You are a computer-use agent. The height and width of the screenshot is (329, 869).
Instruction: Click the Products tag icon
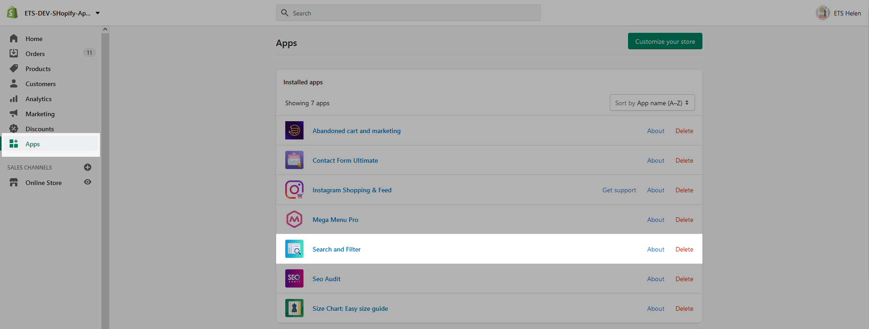(14, 68)
